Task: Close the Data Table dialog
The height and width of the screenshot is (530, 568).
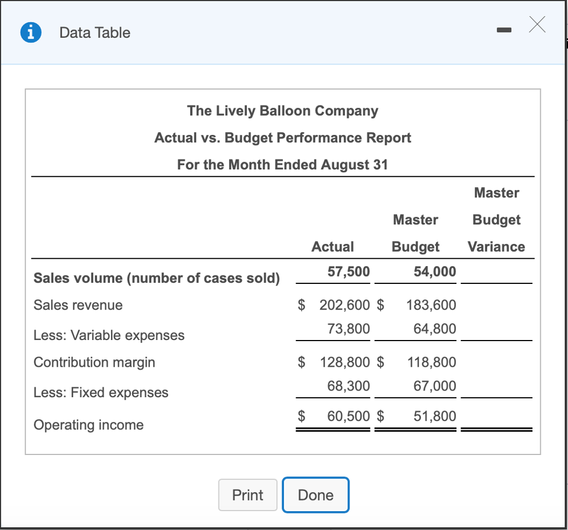Action: (537, 24)
